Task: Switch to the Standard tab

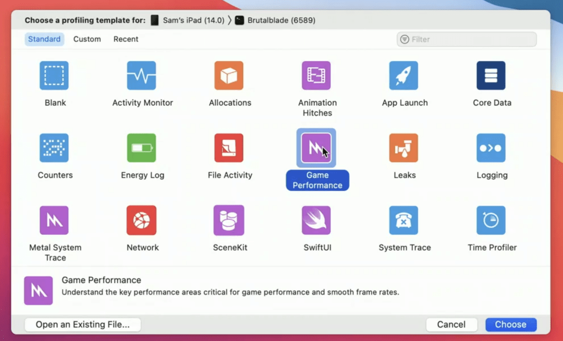Action: coord(44,39)
